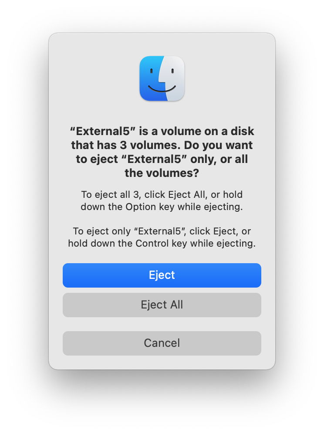Click the Finder face's eye on white side
This screenshot has width=324, height=434.
[x=172, y=71]
